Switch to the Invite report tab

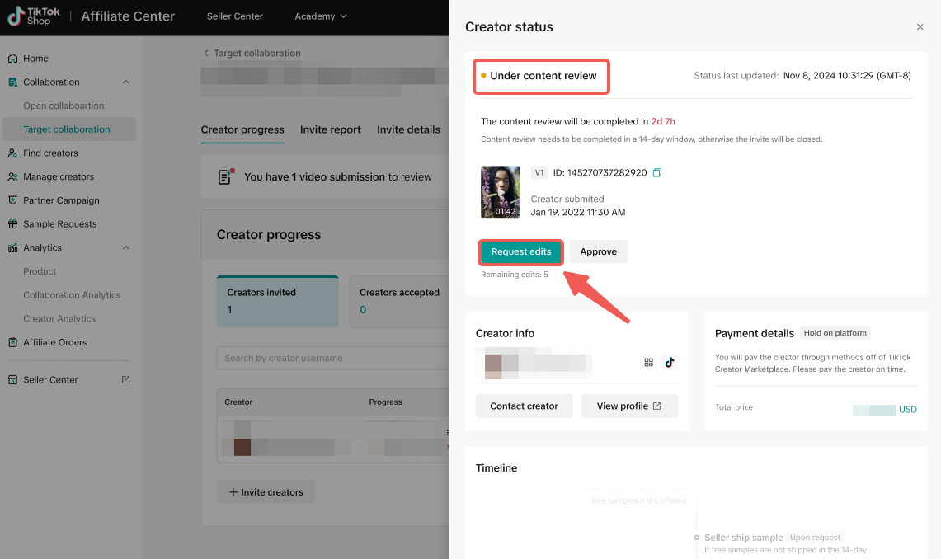point(330,129)
